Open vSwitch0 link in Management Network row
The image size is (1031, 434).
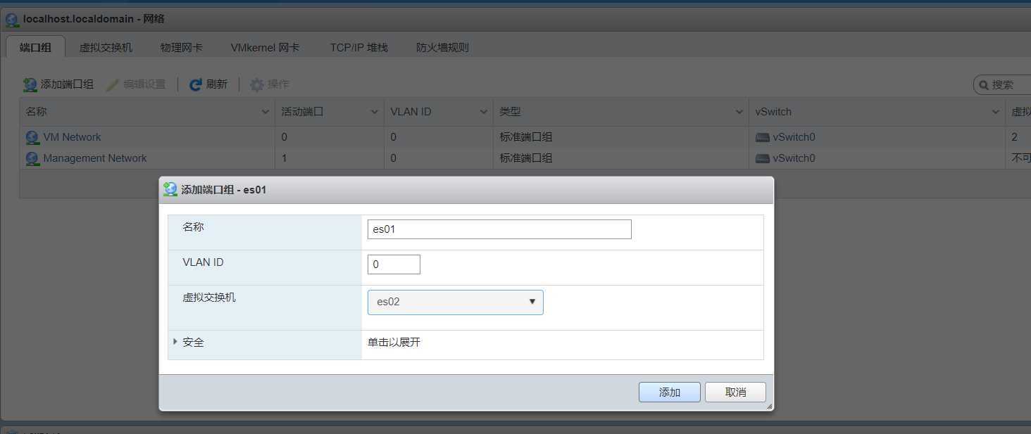tap(794, 158)
